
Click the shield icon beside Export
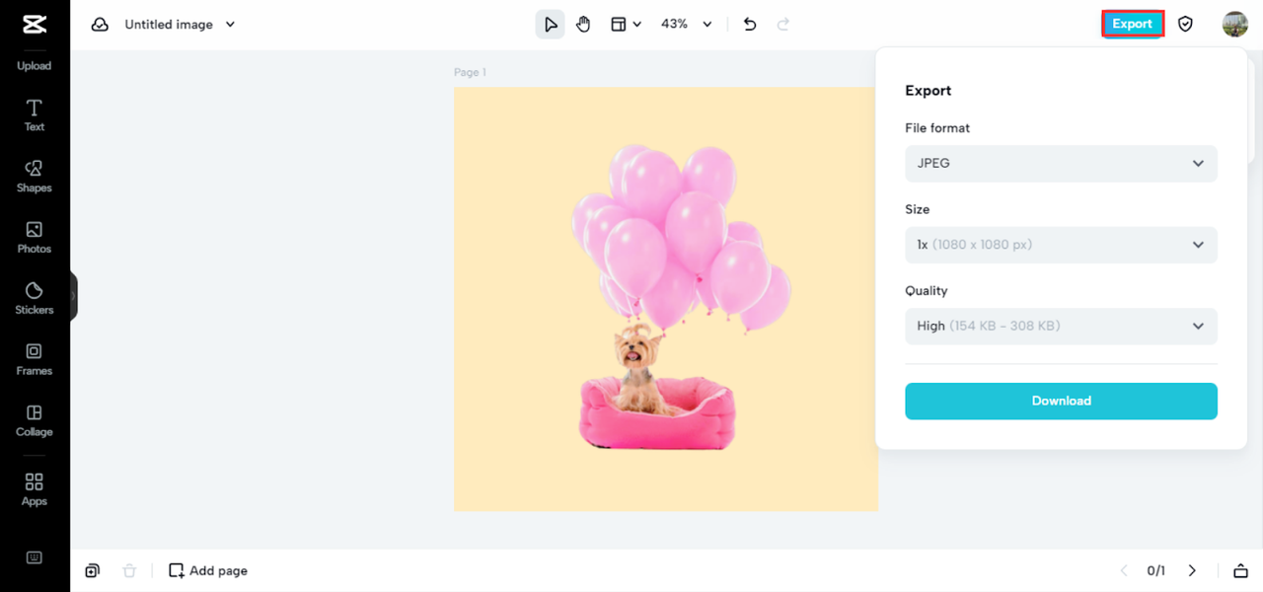(x=1186, y=24)
